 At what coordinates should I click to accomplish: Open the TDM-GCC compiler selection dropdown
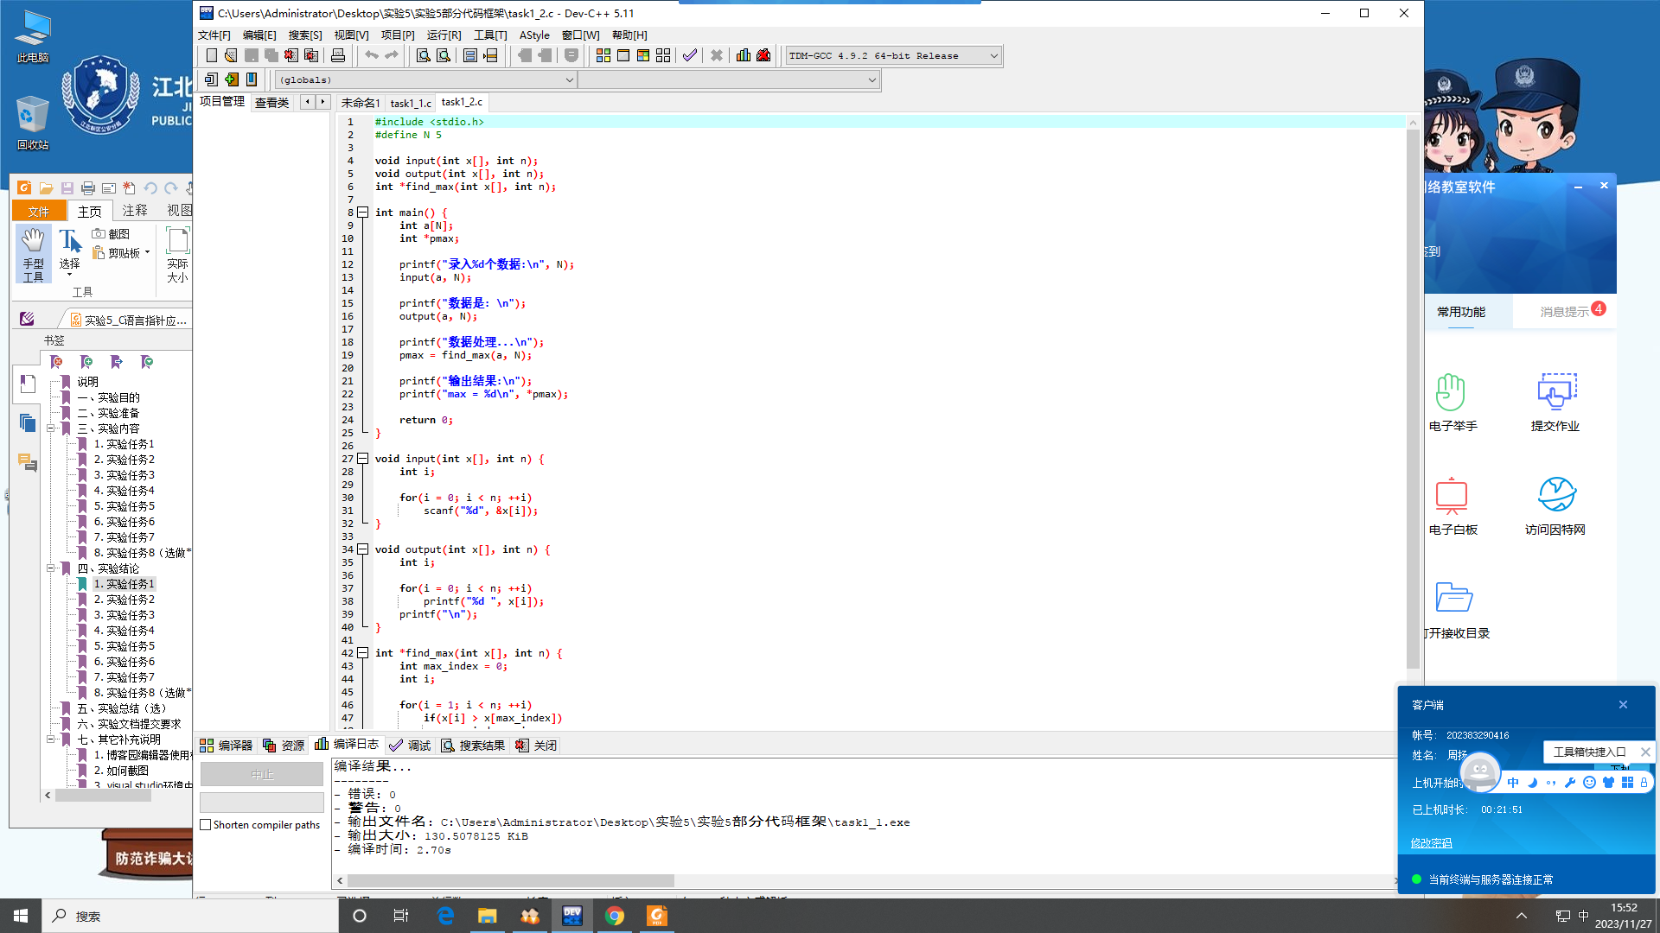993,55
